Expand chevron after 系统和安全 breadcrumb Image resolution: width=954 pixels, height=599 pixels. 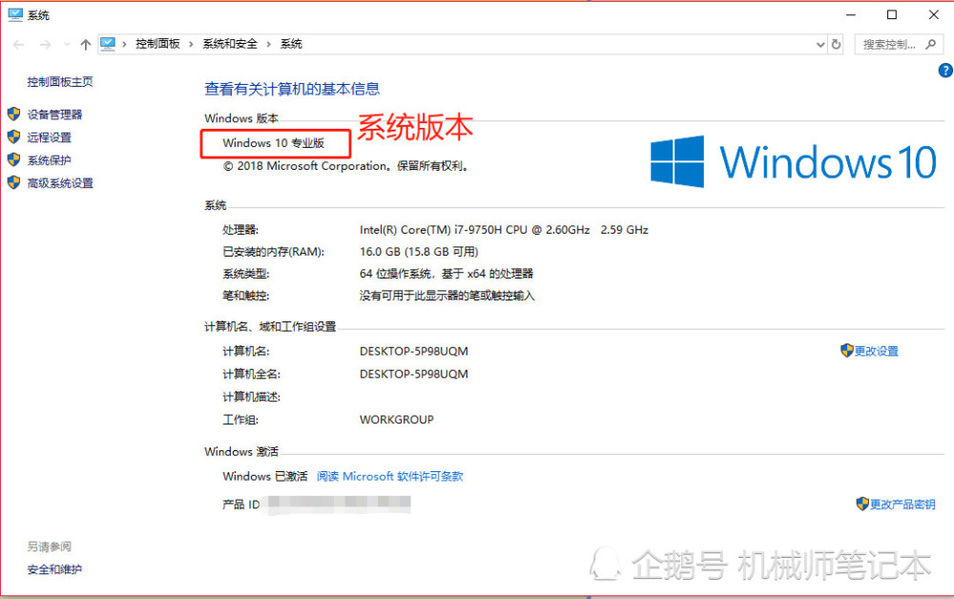tap(268, 44)
